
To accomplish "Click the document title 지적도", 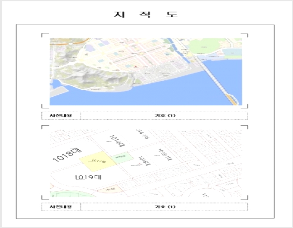I will click(x=146, y=14).
